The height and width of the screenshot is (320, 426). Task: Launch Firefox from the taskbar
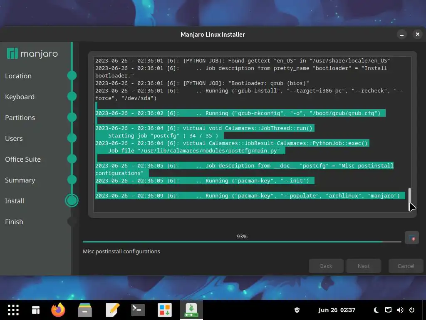click(58, 310)
